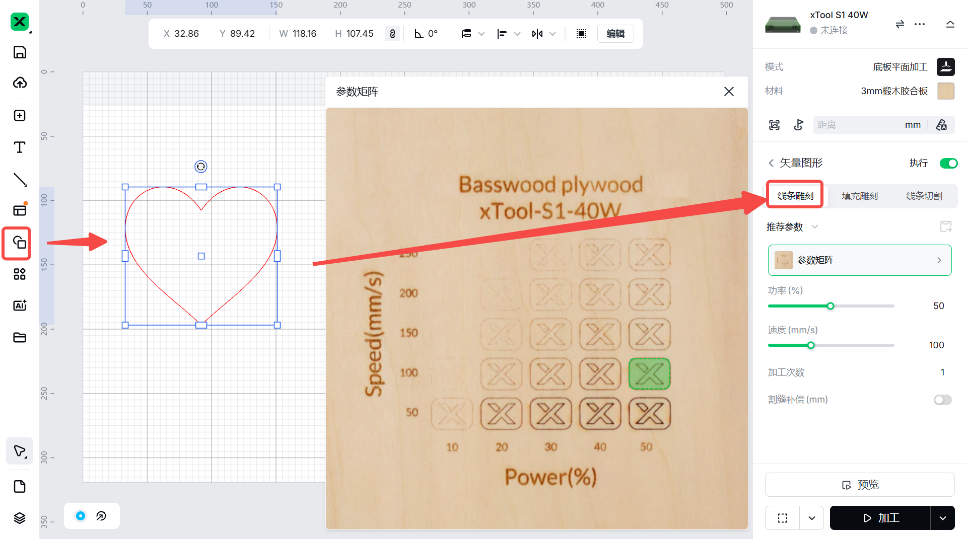
Task: Click the 距离 distance input field
Action: tap(856, 125)
